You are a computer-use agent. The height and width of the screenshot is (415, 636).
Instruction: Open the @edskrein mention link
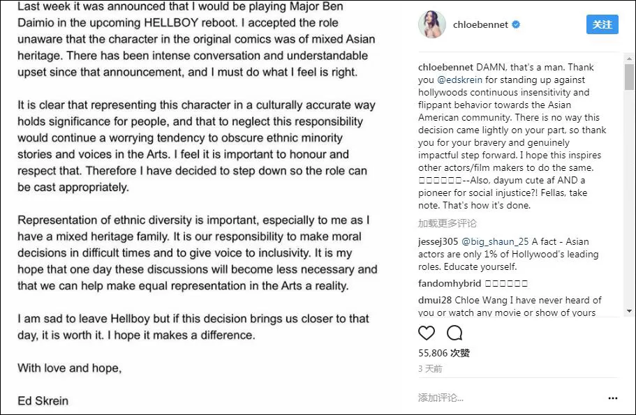click(x=459, y=80)
